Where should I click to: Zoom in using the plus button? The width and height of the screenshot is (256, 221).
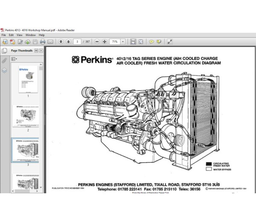click(x=104, y=42)
